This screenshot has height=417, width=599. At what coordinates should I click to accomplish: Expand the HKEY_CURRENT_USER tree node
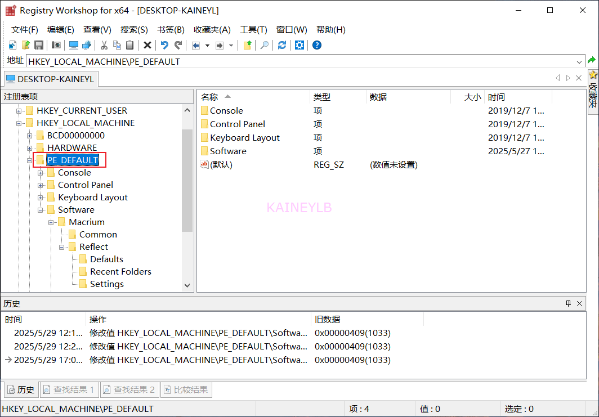[x=19, y=111]
